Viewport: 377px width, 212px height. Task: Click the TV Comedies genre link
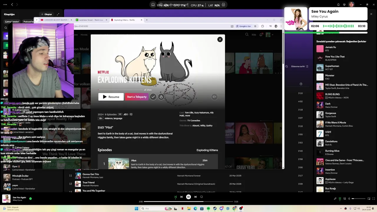194,120
